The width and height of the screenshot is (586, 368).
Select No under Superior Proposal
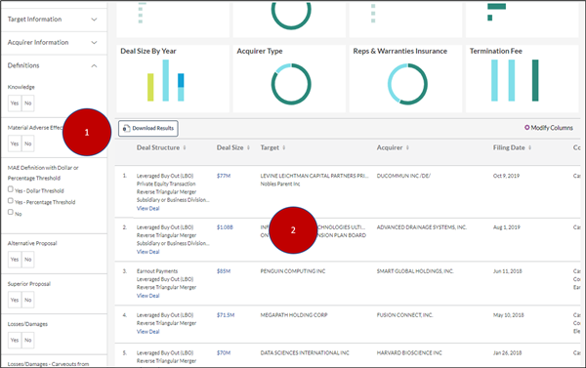click(x=28, y=300)
